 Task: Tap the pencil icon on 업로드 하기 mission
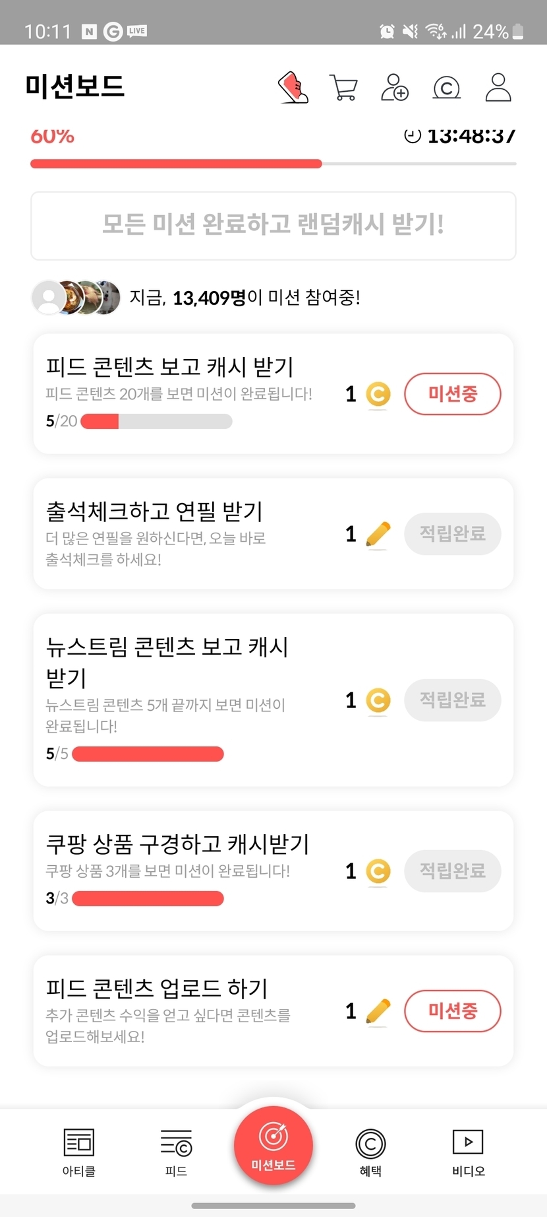378,1011
